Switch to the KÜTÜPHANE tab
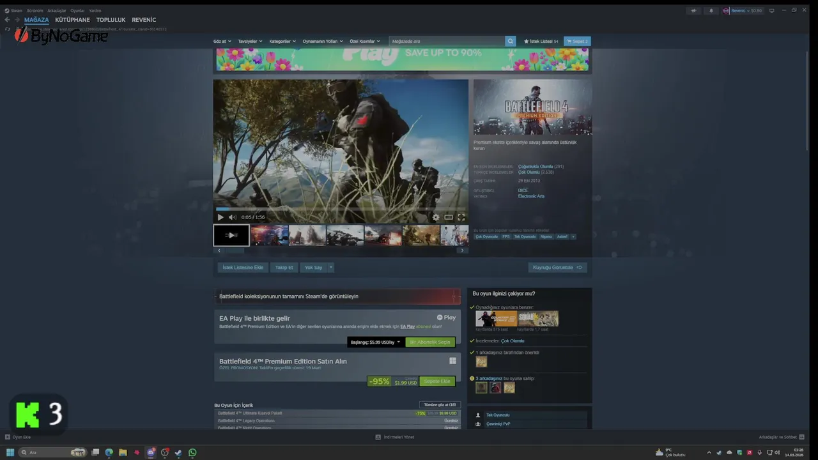 click(72, 20)
